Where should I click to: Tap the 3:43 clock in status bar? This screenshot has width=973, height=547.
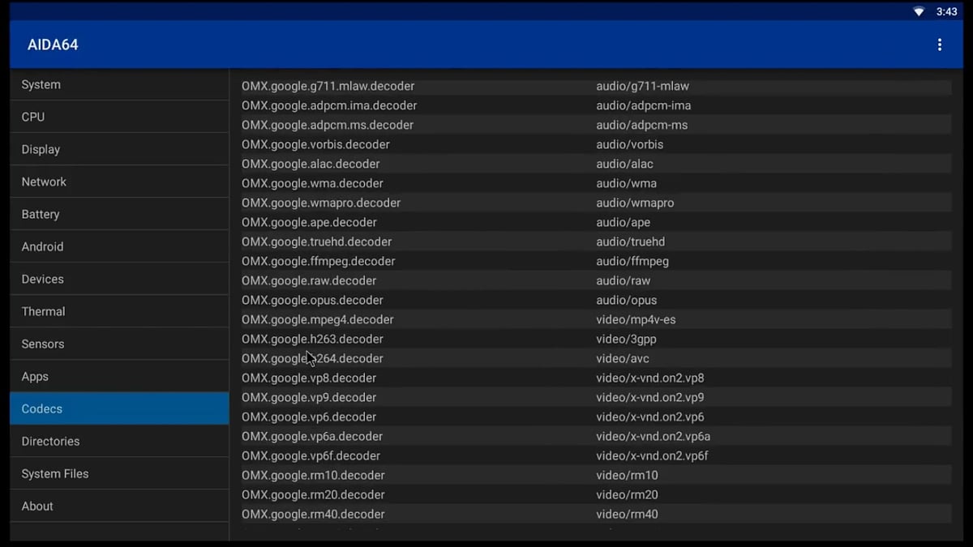946,11
